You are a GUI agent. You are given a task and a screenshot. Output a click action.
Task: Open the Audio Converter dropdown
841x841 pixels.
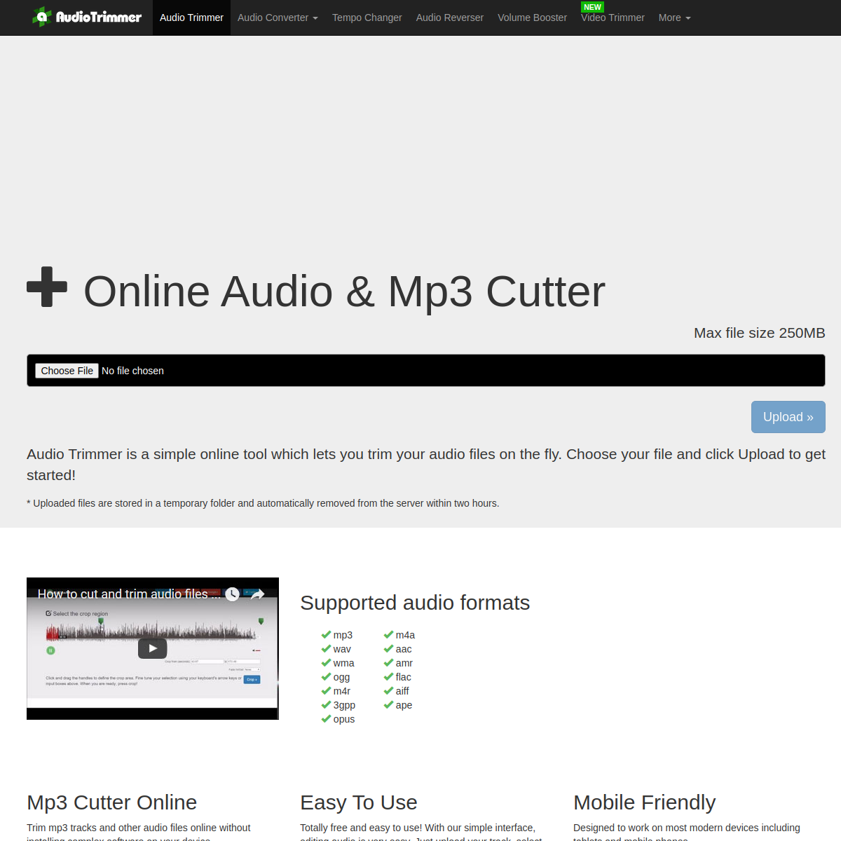[x=278, y=18]
